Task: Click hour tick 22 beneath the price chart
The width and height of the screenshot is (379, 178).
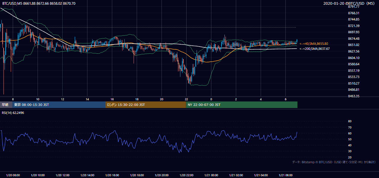Action: (186, 99)
